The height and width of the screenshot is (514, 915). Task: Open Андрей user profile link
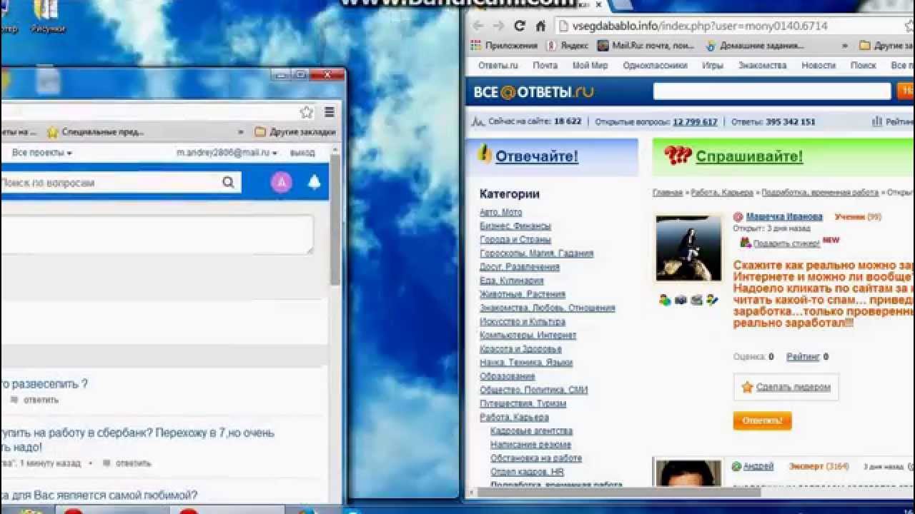pyautogui.click(x=758, y=466)
